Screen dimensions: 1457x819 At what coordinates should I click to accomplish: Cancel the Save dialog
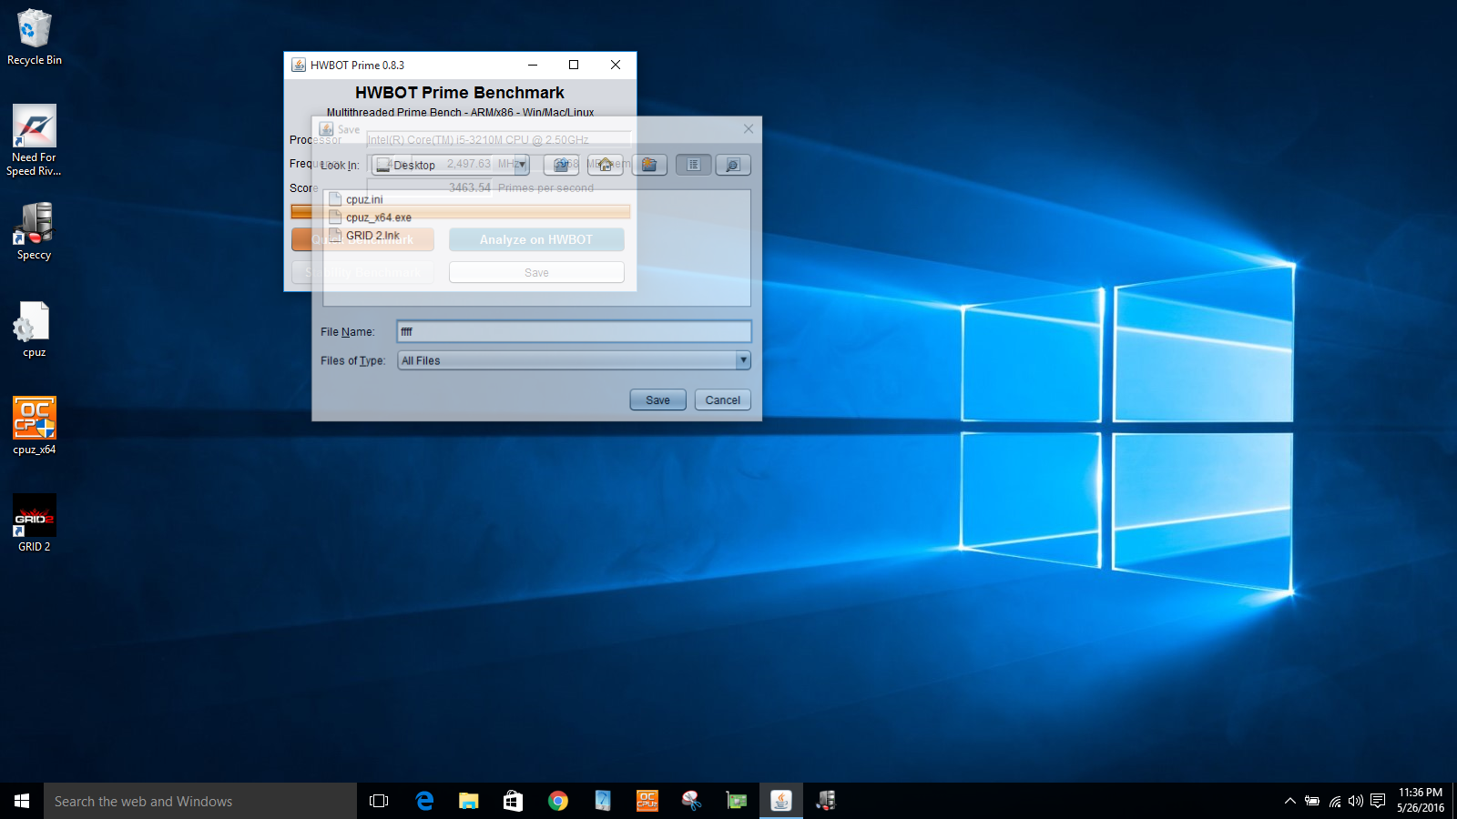tap(722, 399)
